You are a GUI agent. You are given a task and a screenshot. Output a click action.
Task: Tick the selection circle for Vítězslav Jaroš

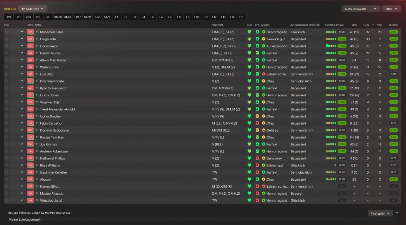tap(6, 200)
